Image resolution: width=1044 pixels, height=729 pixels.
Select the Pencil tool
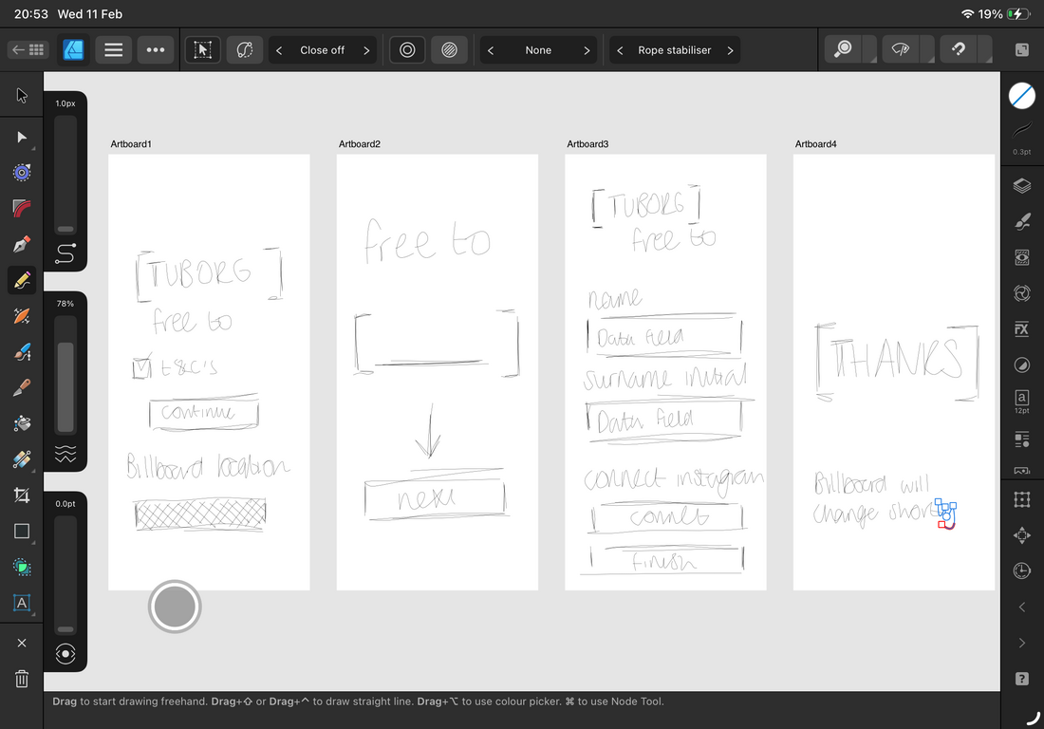pyautogui.click(x=22, y=280)
